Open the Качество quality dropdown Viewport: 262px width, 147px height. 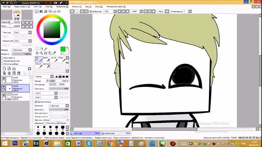(59, 106)
